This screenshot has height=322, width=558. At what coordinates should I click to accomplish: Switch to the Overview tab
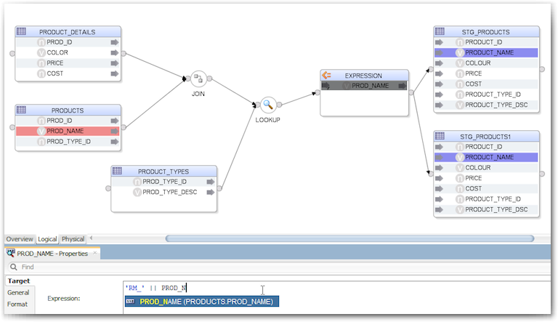[x=20, y=239]
